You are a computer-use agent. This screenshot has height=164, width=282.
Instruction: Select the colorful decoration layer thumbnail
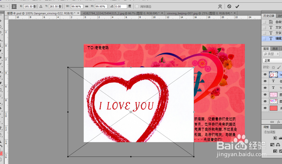tap(273, 101)
